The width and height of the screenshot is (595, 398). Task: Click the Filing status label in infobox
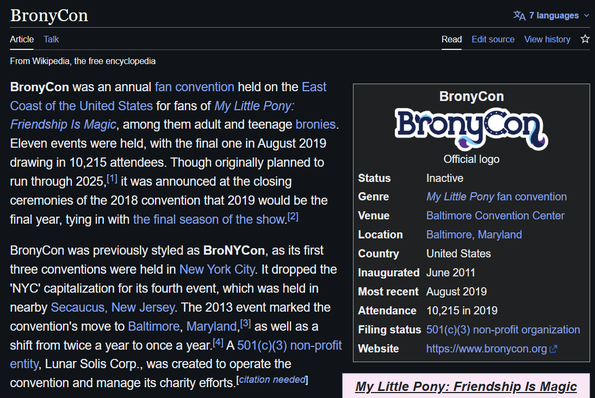click(x=389, y=330)
